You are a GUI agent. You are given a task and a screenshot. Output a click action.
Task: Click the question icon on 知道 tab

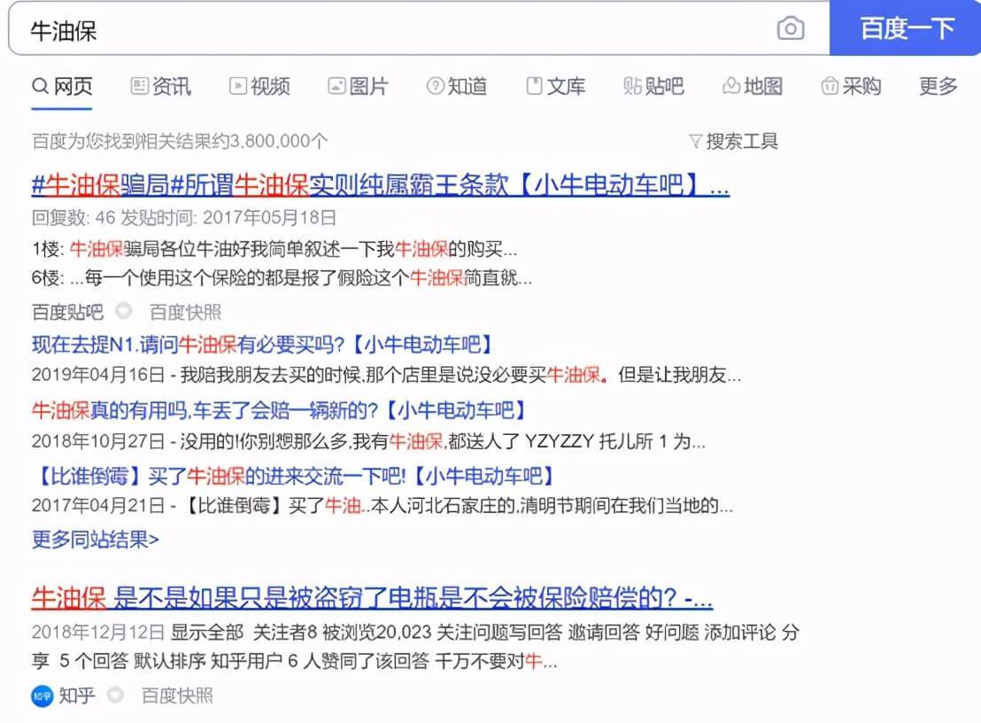point(436,86)
